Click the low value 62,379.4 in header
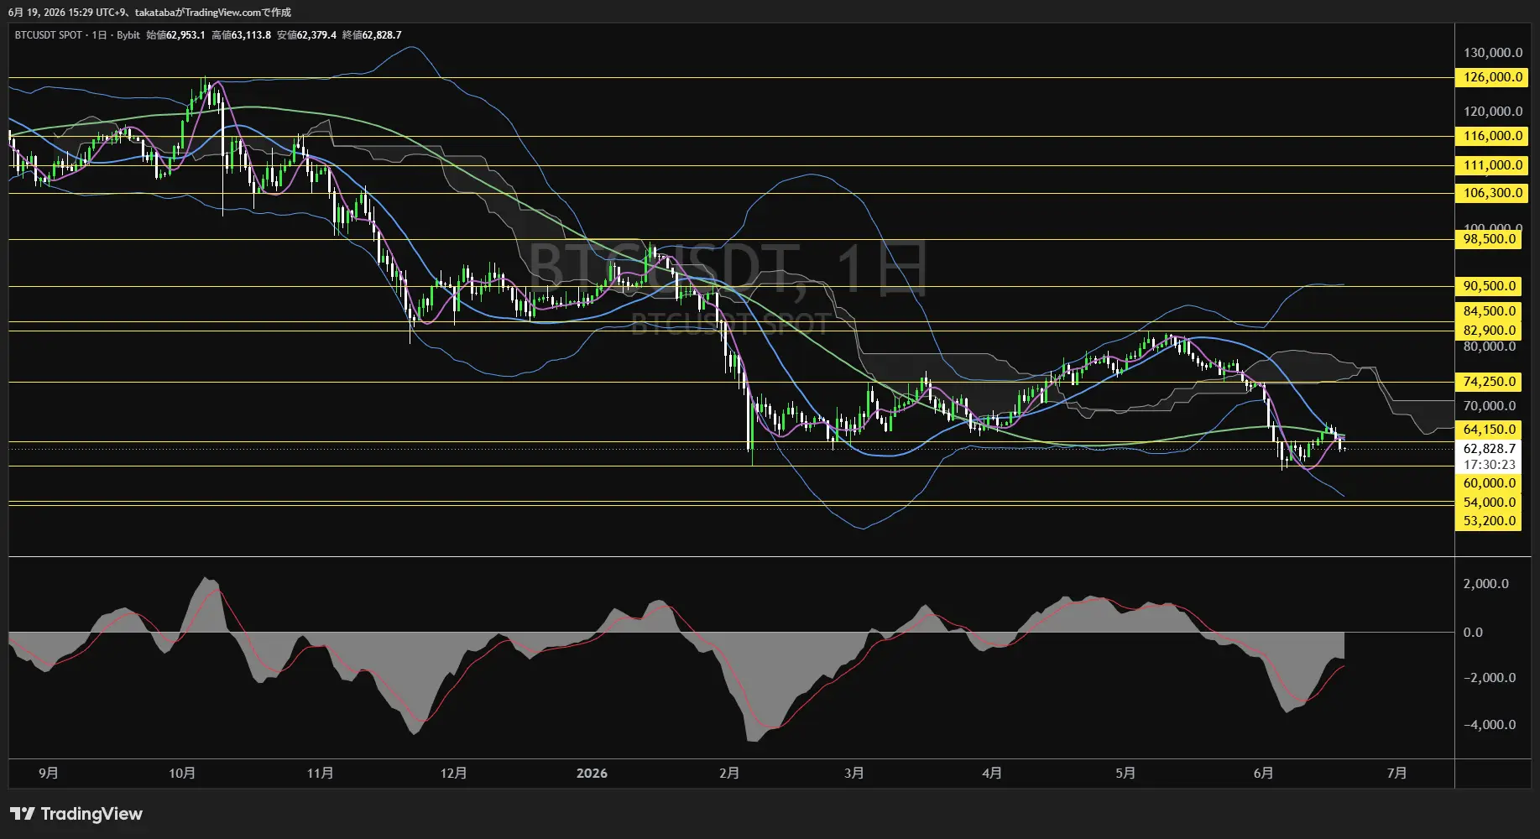Screen dimensions: 1540x839 coord(316,35)
